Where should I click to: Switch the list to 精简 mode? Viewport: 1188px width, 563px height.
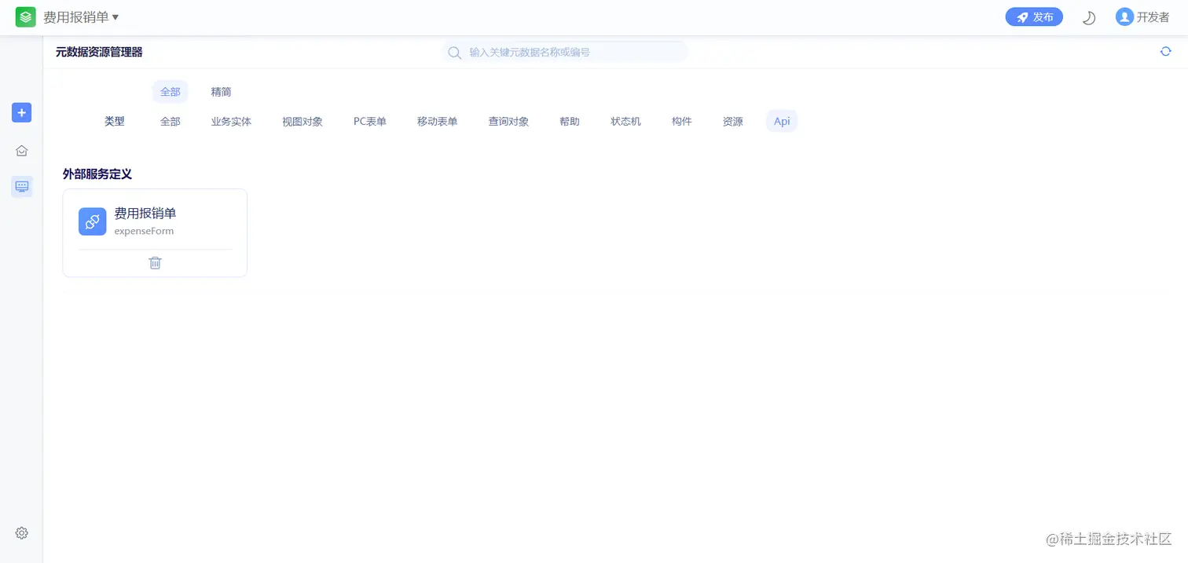click(221, 92)
